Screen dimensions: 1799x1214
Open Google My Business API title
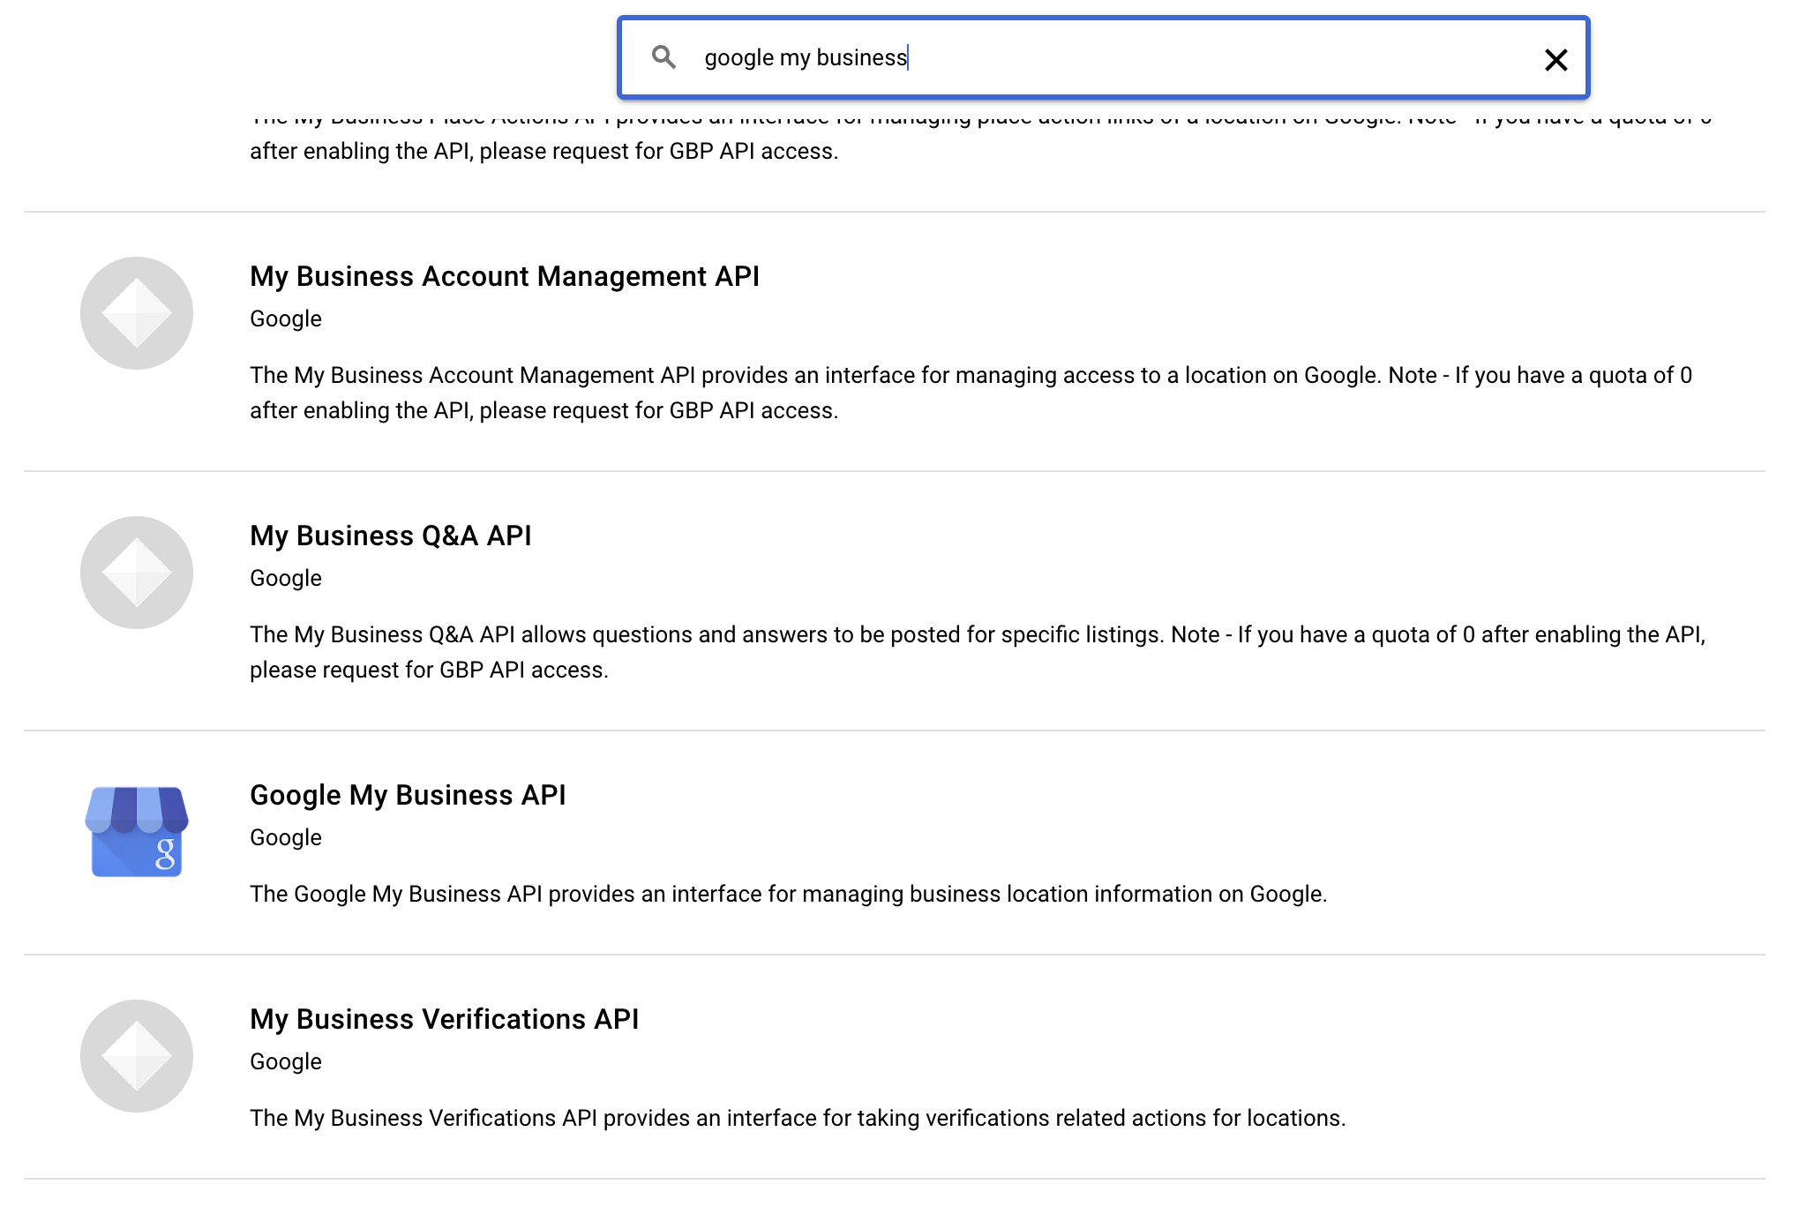pos(408,795)
